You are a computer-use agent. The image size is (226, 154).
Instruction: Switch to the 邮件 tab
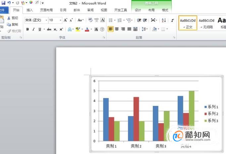77,10
